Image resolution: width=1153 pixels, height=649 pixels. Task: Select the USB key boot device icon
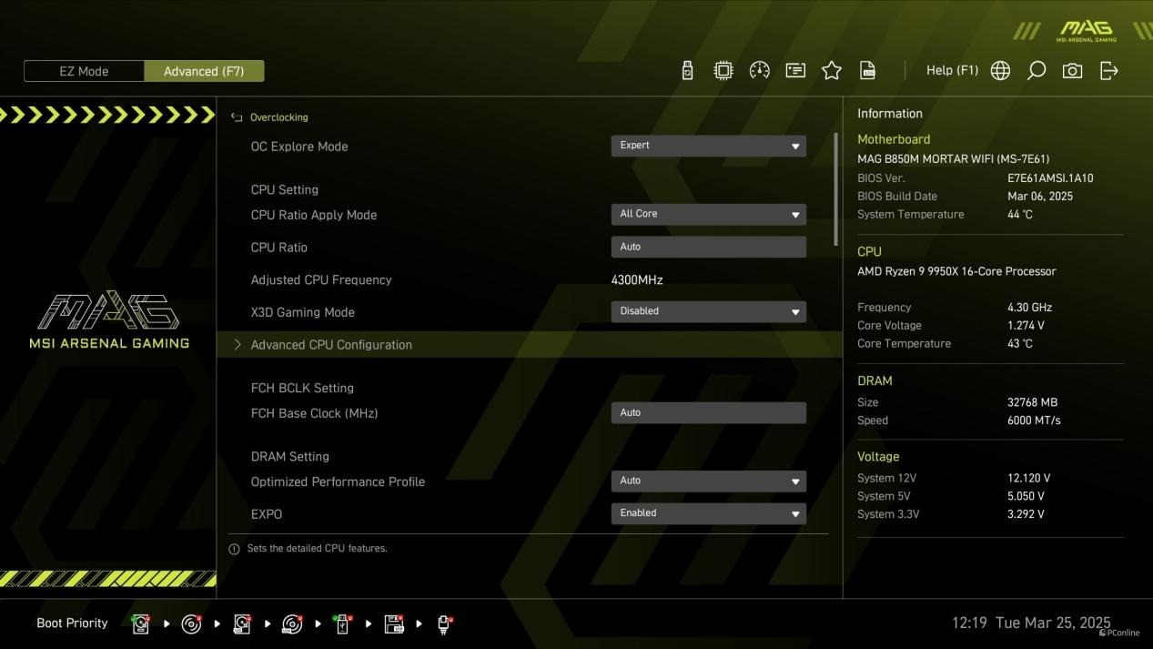pos(343,624)
